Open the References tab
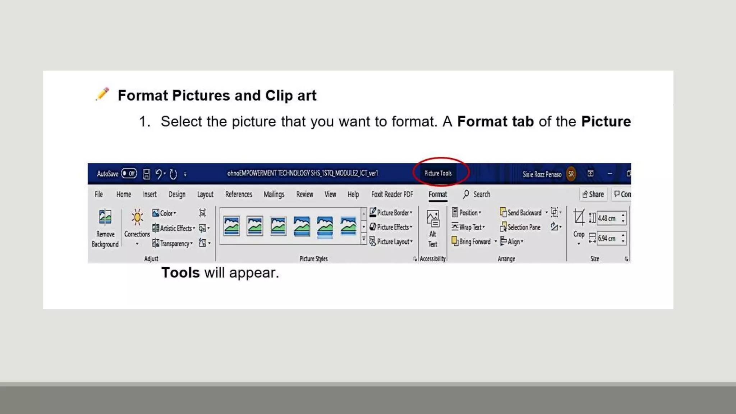Screen dimensions: 736x414 coord(239,194)
